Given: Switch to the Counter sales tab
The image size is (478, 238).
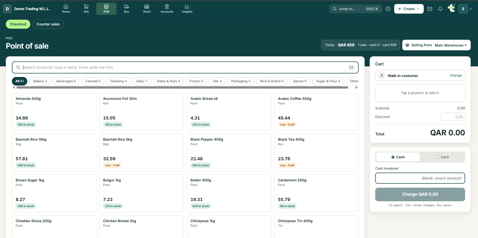Looking at the screenshot, I should click(48, 24).
